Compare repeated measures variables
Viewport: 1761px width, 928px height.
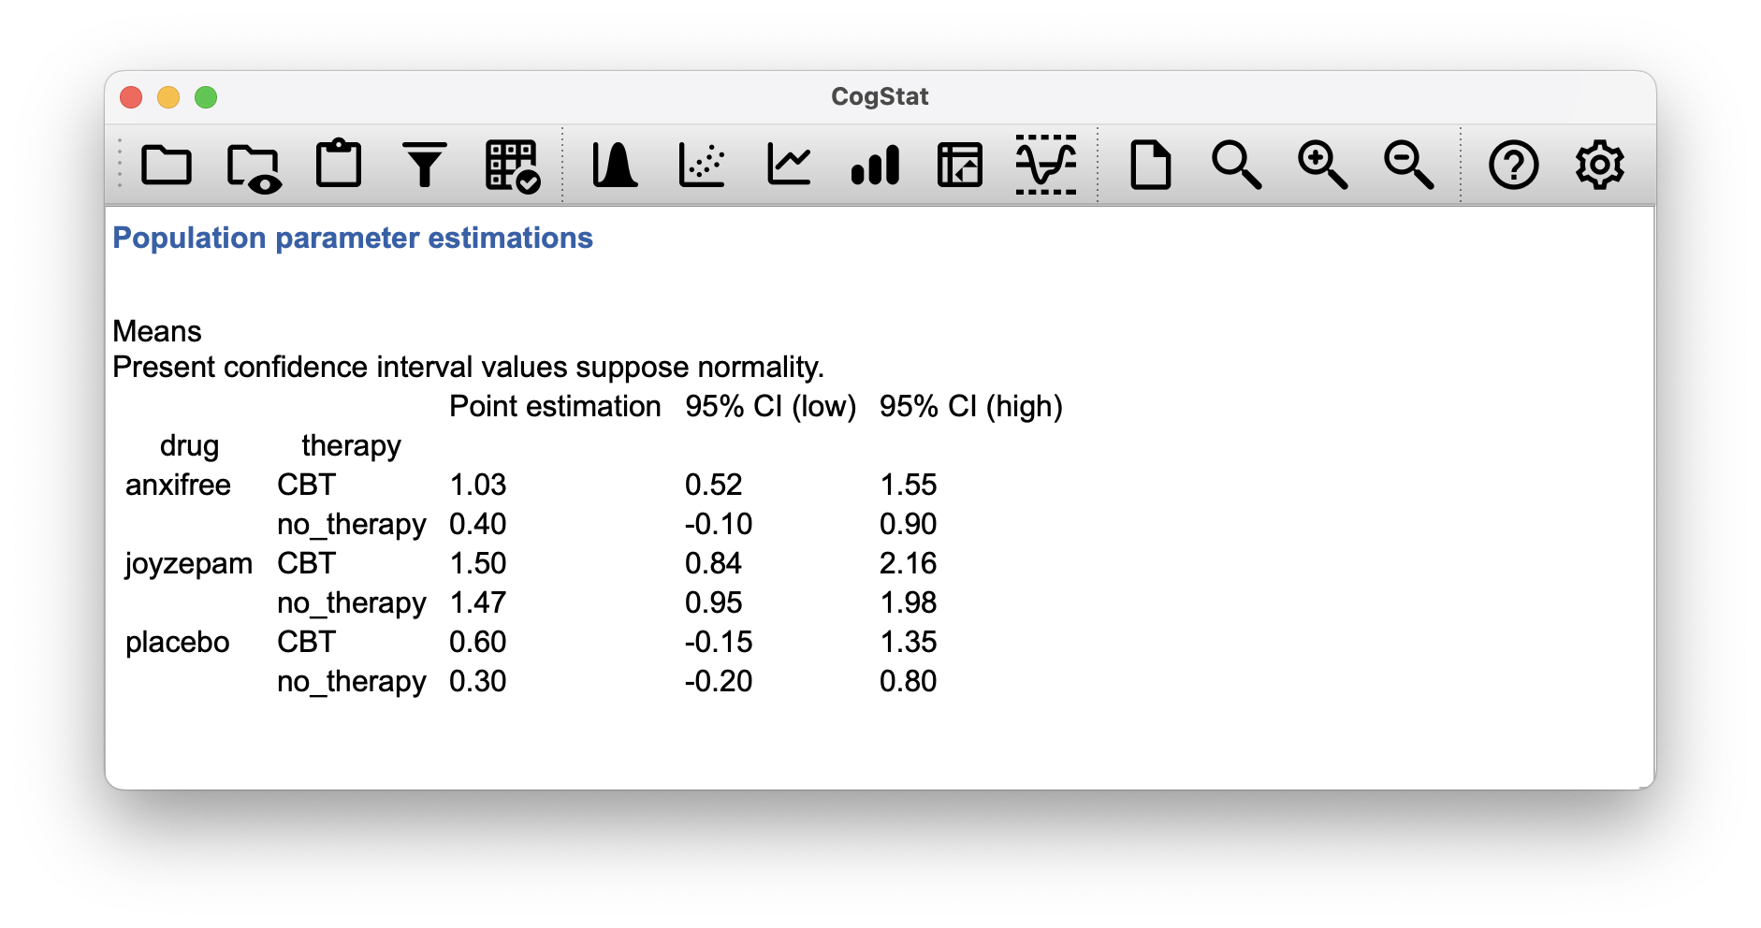pyautogui.click(x=789, y=164)
